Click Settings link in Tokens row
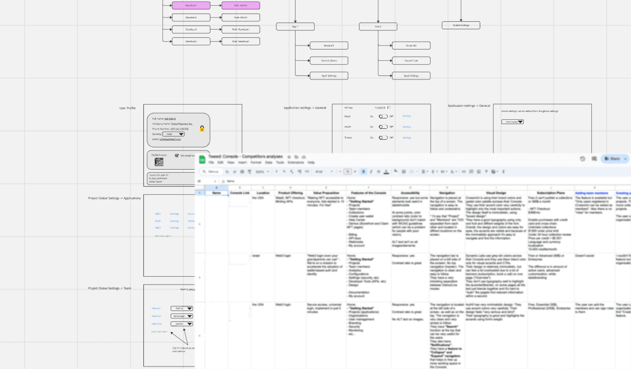631x369 pixels. click(x=407, y=138)
